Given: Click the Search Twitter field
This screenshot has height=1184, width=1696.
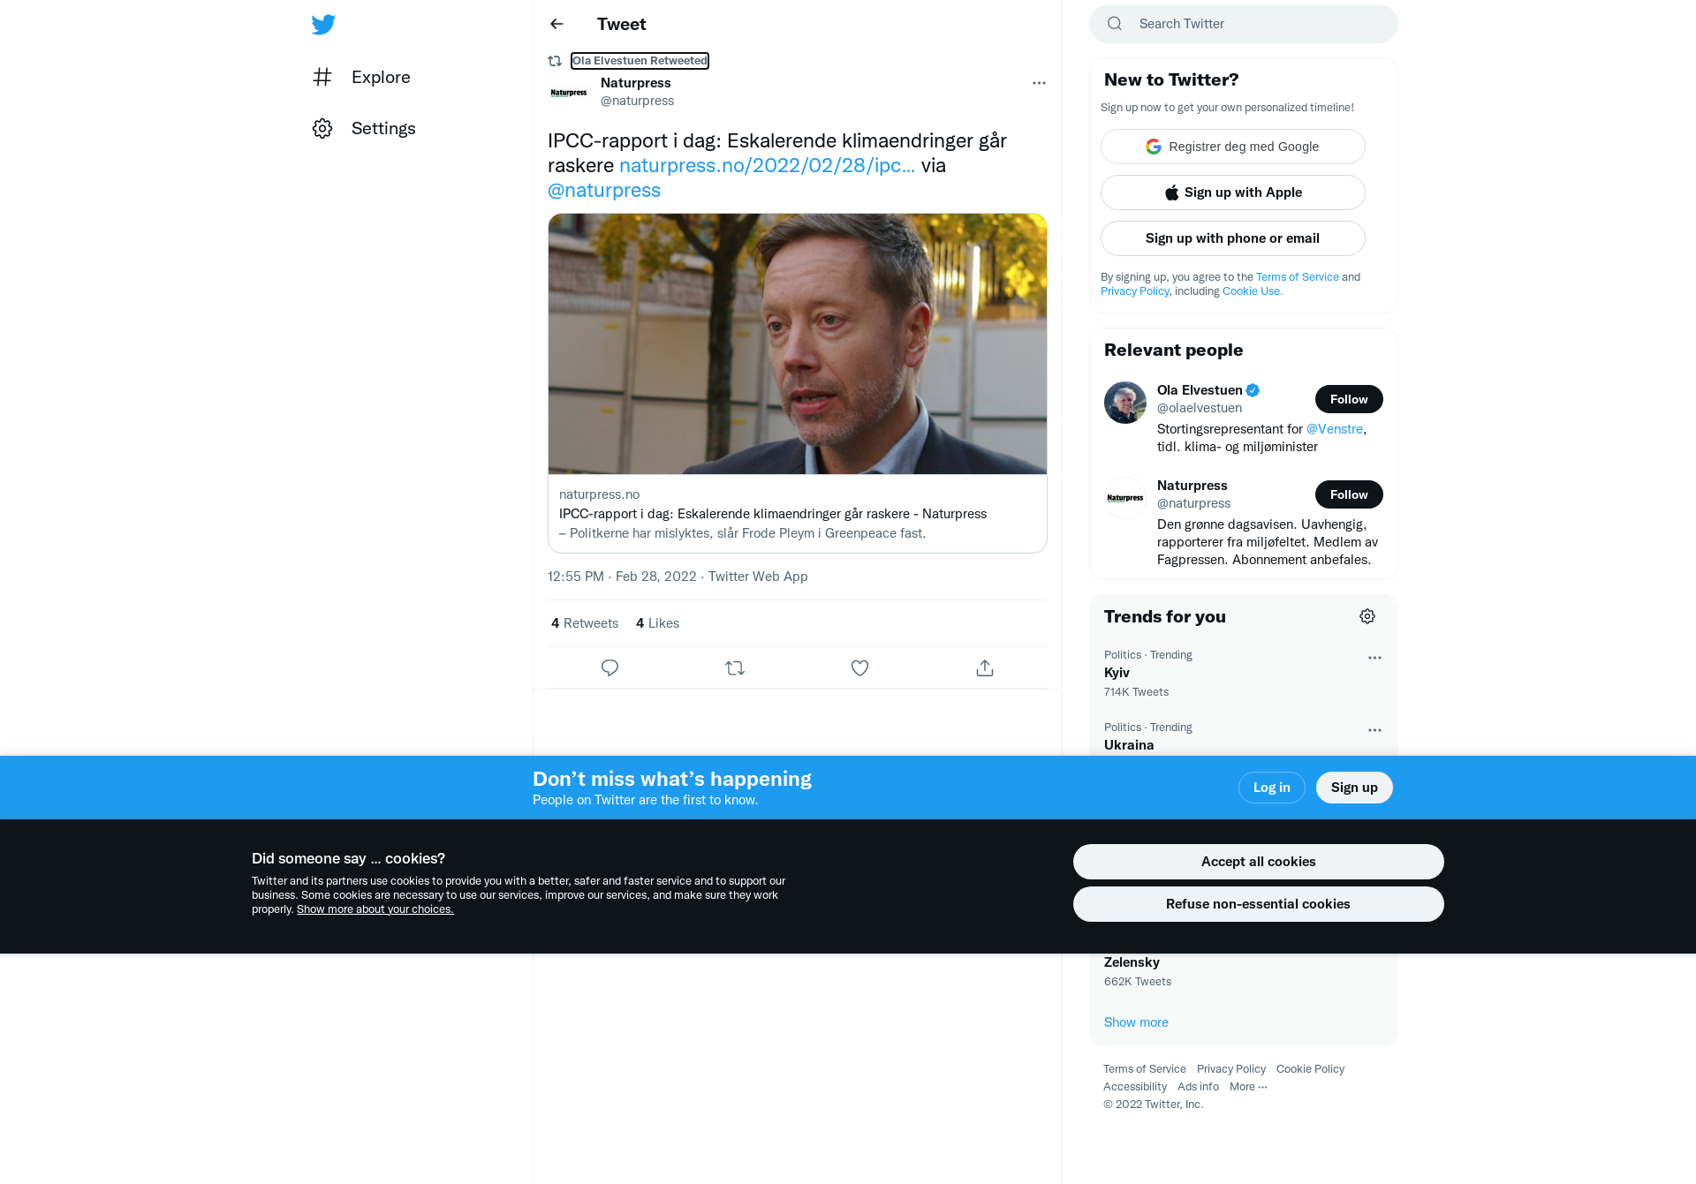Looking at the screenshot, I should click(x=1244, y=24).
